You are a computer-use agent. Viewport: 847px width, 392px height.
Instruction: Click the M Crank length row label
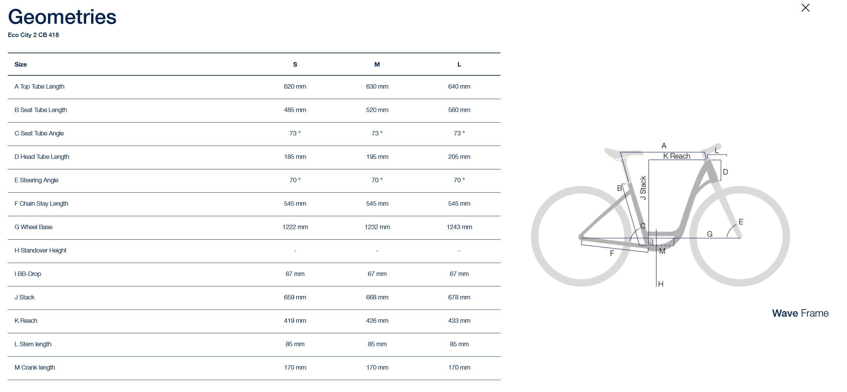pyautogui.click(x=35, y=368)
